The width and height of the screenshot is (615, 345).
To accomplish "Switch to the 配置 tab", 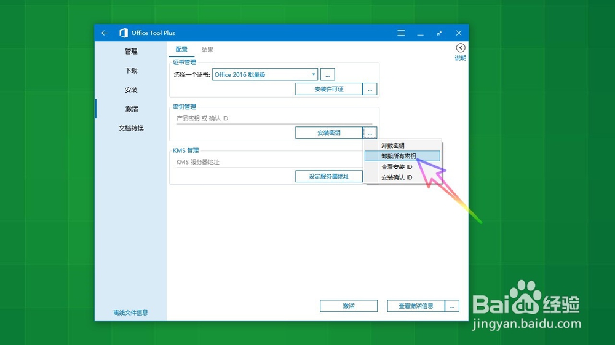I will [x=181, y=49].
